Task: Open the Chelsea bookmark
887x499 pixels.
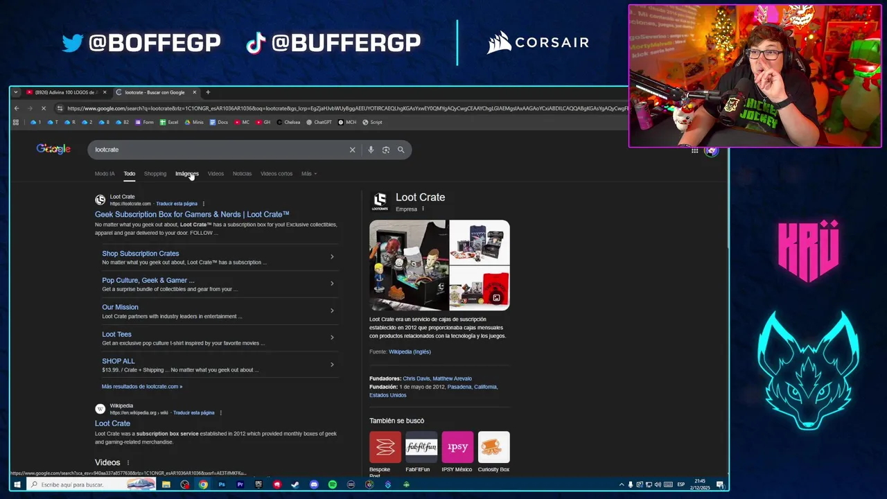Action: (288, 122)
